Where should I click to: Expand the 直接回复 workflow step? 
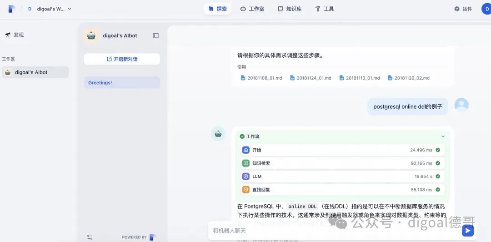point(343,190)
